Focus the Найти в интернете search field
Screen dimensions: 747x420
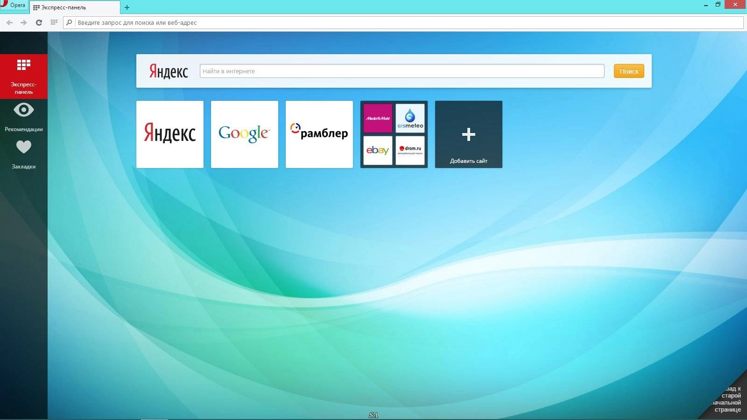pyautogui.click(x=402, y=71)
